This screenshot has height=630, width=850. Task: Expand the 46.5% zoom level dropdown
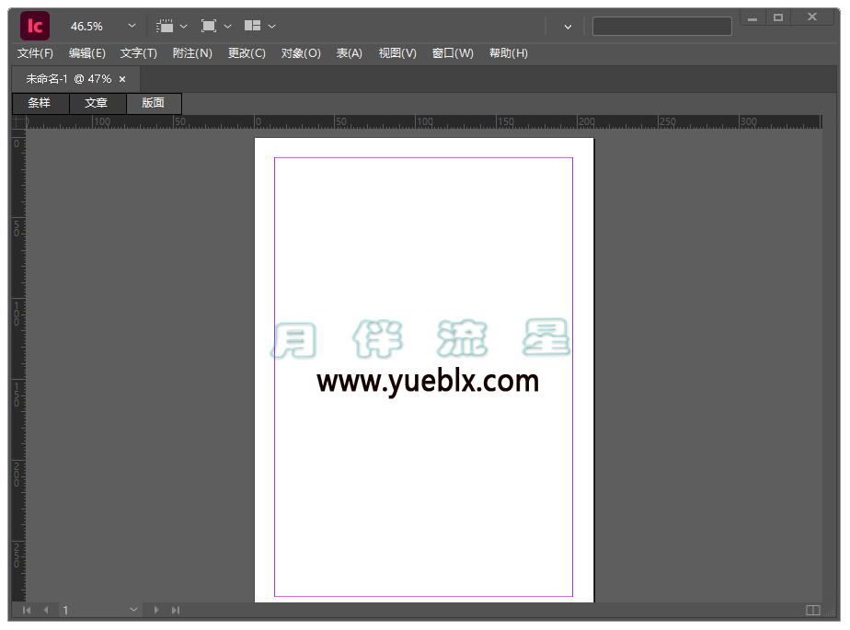[132, 27]
